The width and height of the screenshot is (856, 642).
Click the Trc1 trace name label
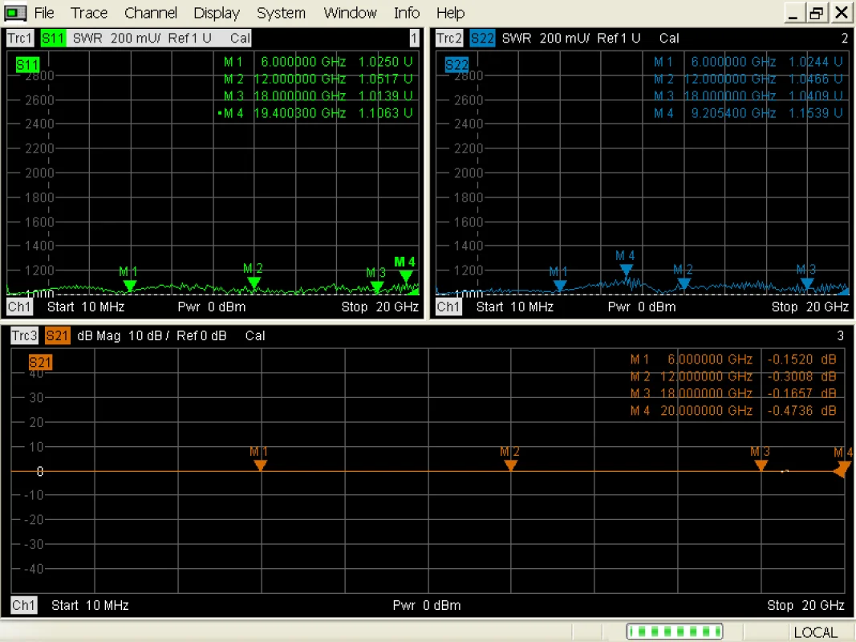[x=20, y=38]
